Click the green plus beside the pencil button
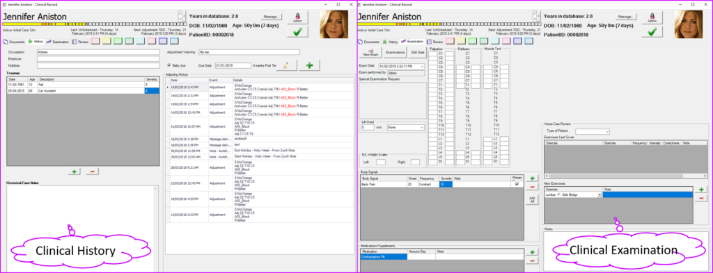The width and height of the screenshot is (713, 273). (x=310, y=65)
